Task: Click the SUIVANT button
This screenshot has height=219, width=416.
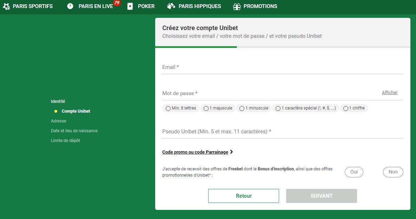Action: pos(321,196)
